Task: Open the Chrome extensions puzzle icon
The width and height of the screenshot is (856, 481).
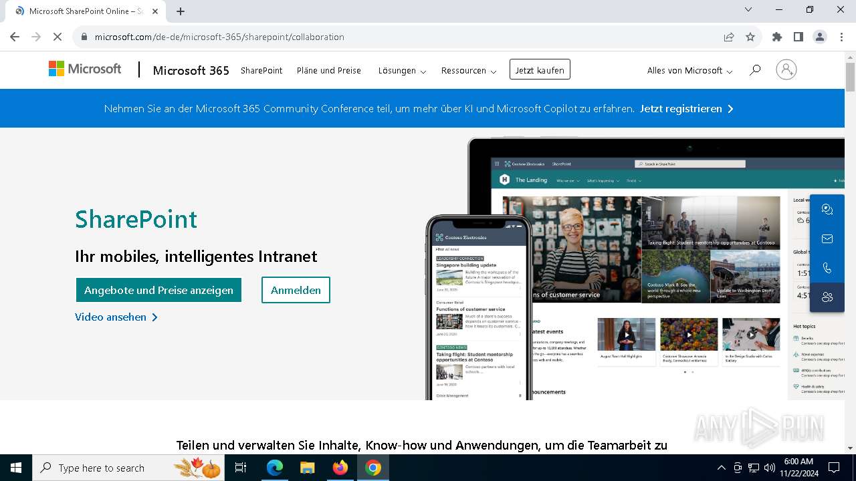Action: click(x=777, y=37)
